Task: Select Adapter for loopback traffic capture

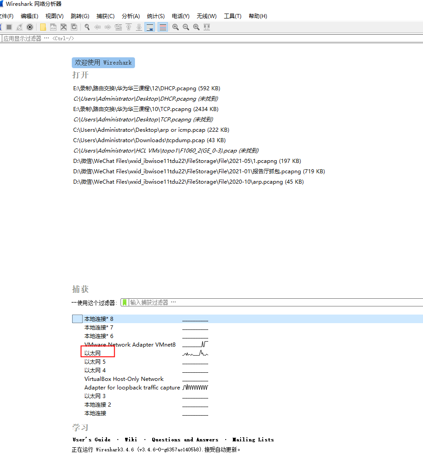Action: pos(132,388)
